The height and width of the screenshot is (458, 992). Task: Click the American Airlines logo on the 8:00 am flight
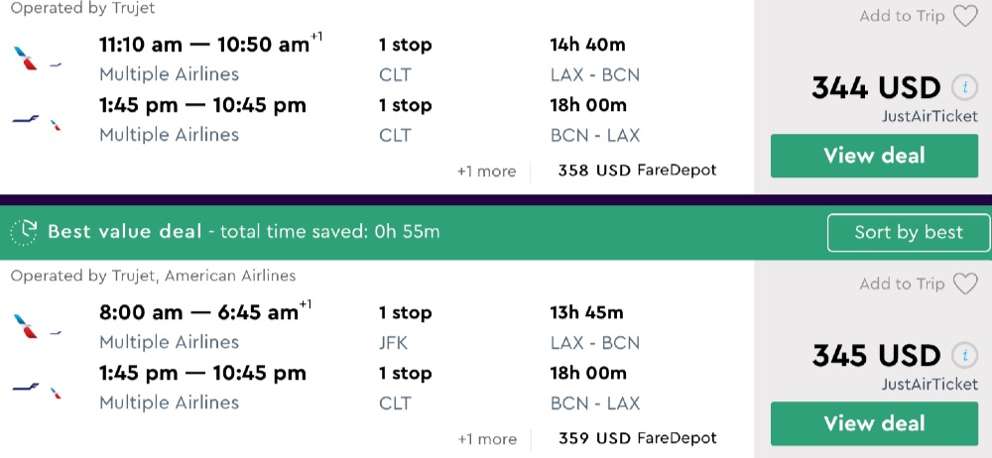click(37, 326)
